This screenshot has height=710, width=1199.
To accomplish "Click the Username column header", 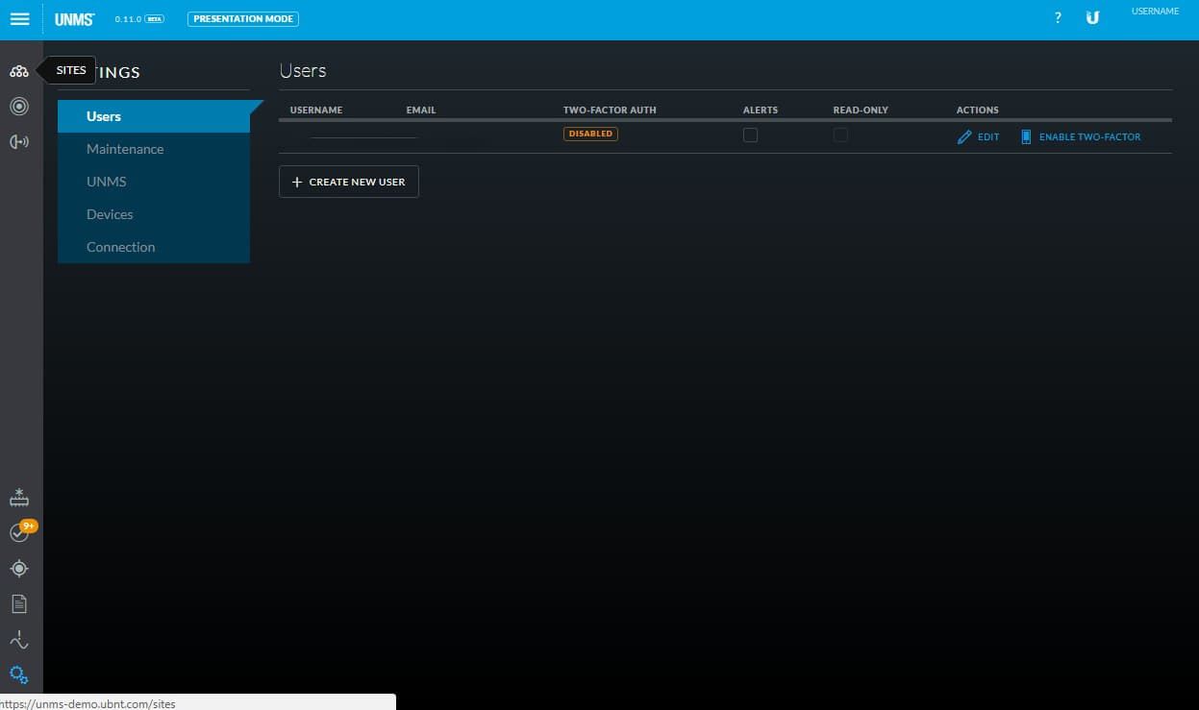I will [316, 110].
